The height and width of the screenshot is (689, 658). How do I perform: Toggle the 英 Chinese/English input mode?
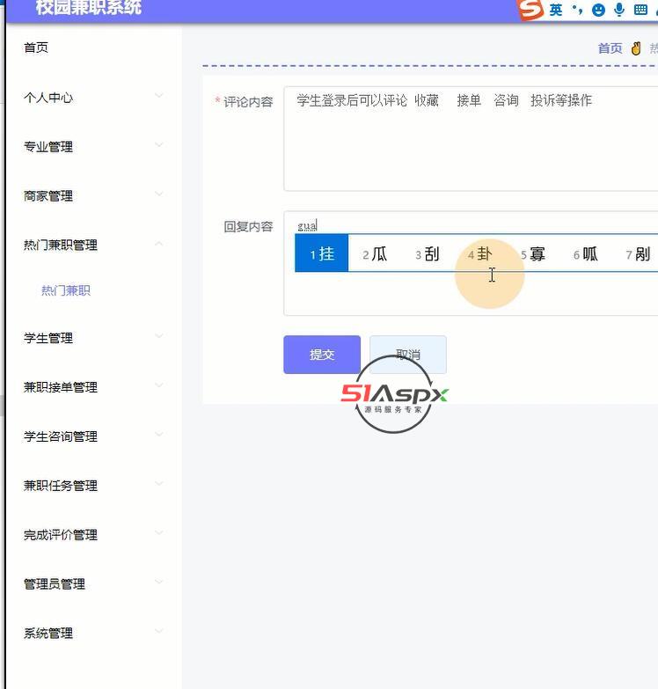tap(556, 10)
